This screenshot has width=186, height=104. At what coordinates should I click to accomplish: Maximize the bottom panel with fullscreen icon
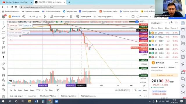coord(145,96)
